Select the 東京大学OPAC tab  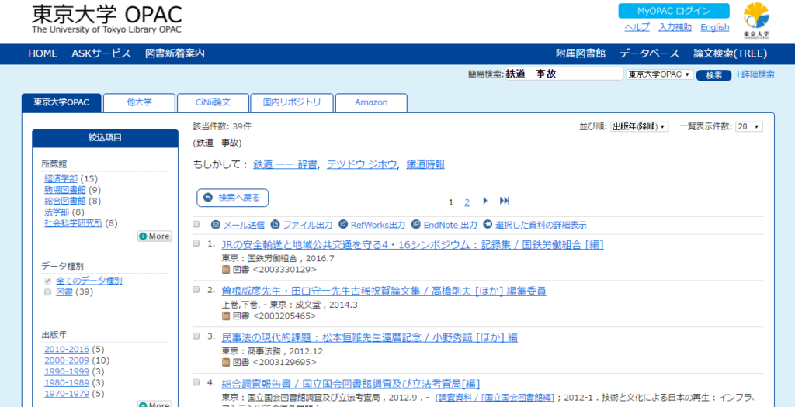coord(62,102)
